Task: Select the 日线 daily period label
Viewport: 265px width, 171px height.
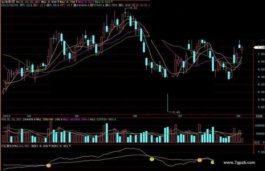Action: pyautogui.click(x=259, y=116)
